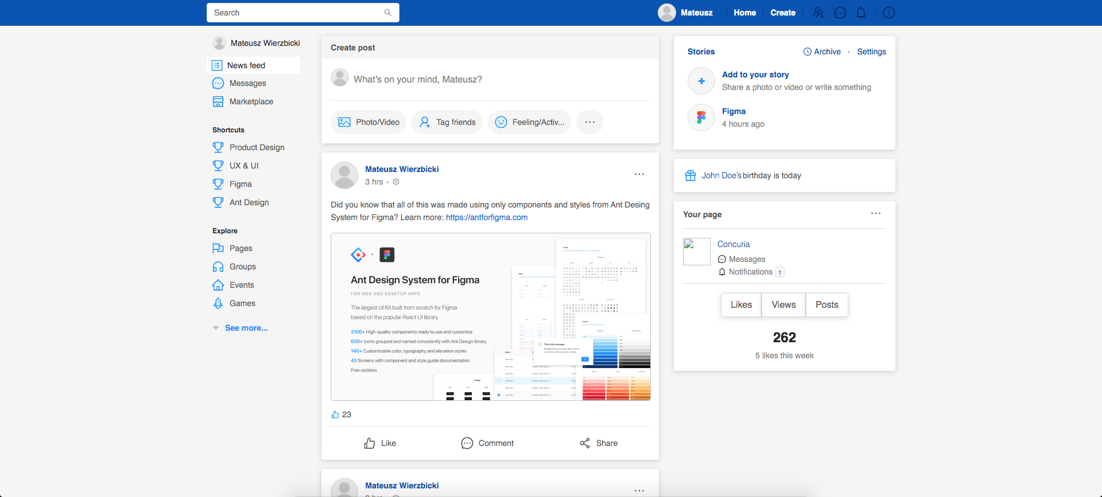Click the News feed list icon

217,65
